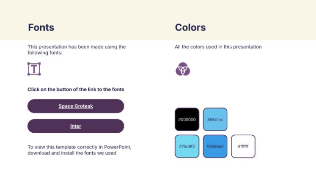Select 'download and install the fonts we used'

coord(72,153)
